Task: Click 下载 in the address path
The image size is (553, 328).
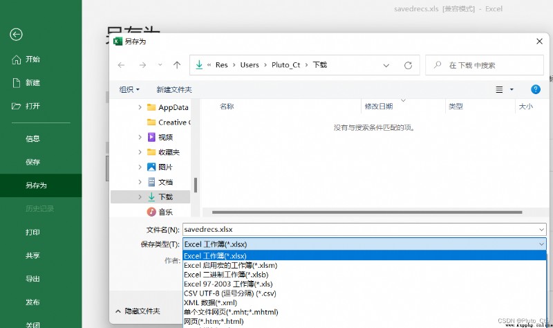Action: 320,65
